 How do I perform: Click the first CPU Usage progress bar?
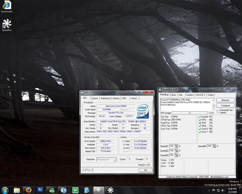(180, 113)
